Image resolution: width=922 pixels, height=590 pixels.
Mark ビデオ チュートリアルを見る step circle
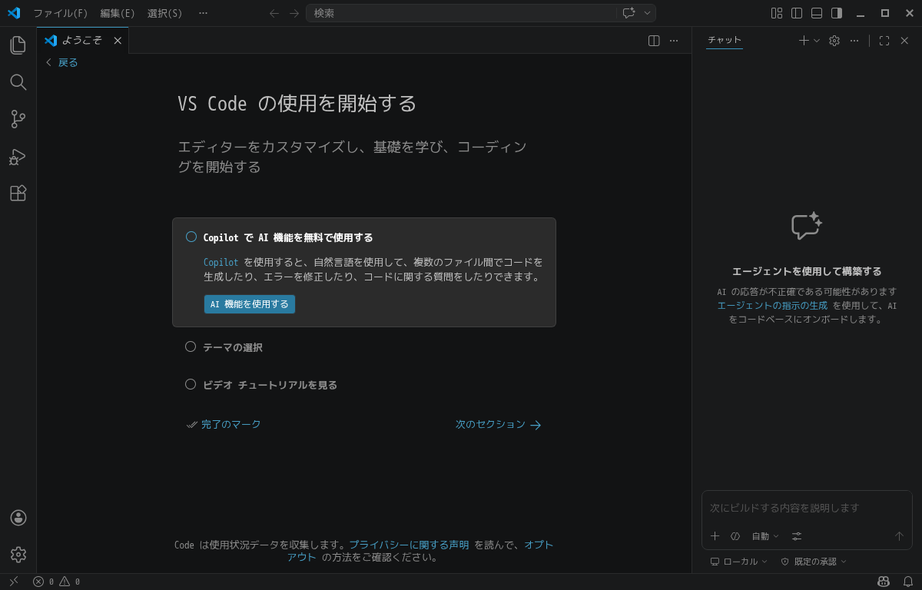pos(191,384)
